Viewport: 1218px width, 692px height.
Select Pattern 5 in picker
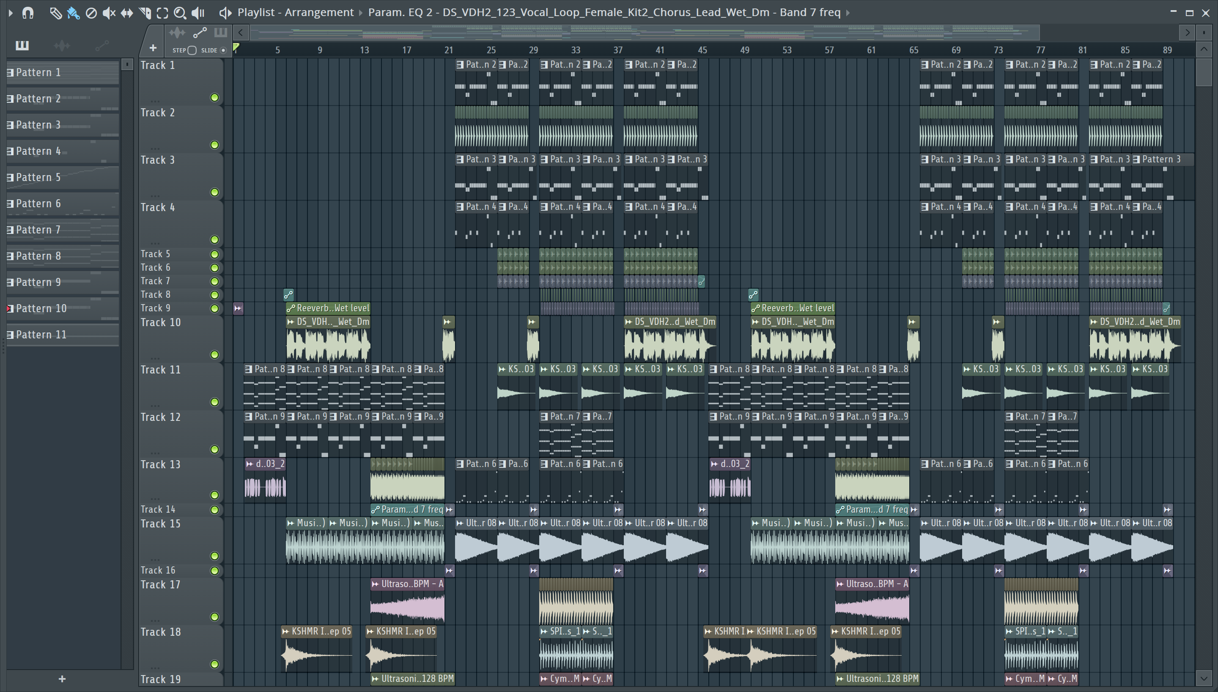[62, 177]
